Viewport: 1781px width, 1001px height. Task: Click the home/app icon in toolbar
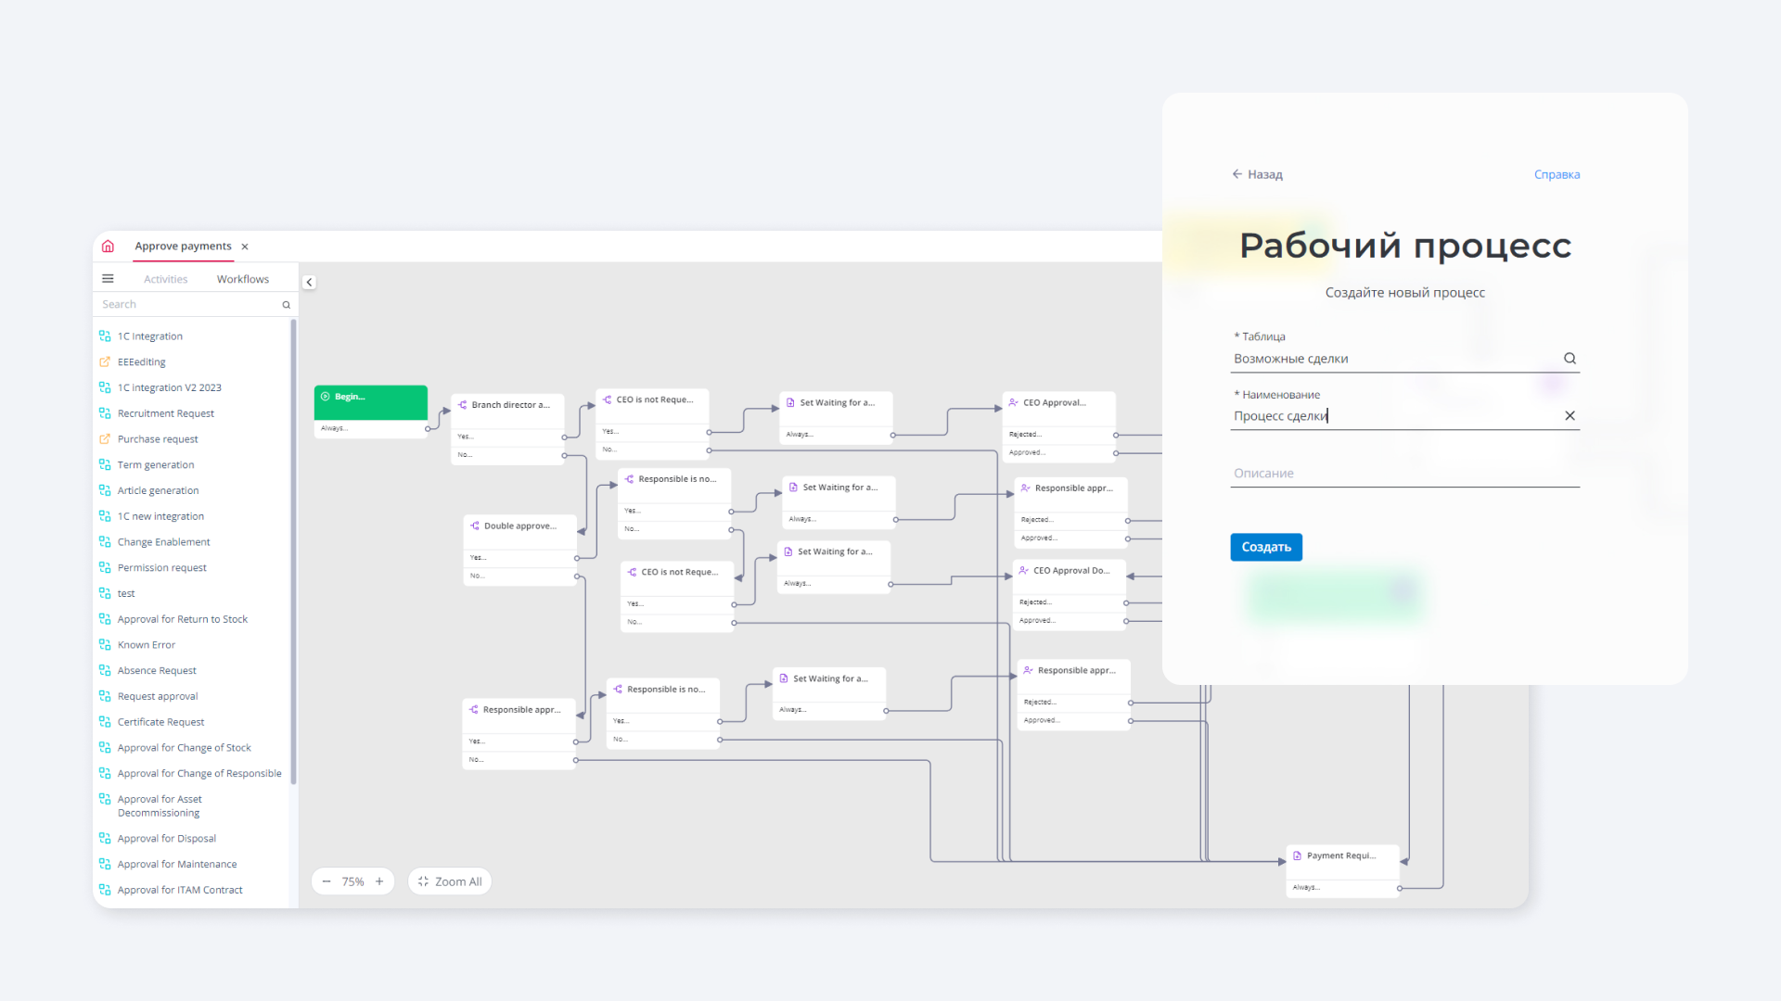click(109, 246)
